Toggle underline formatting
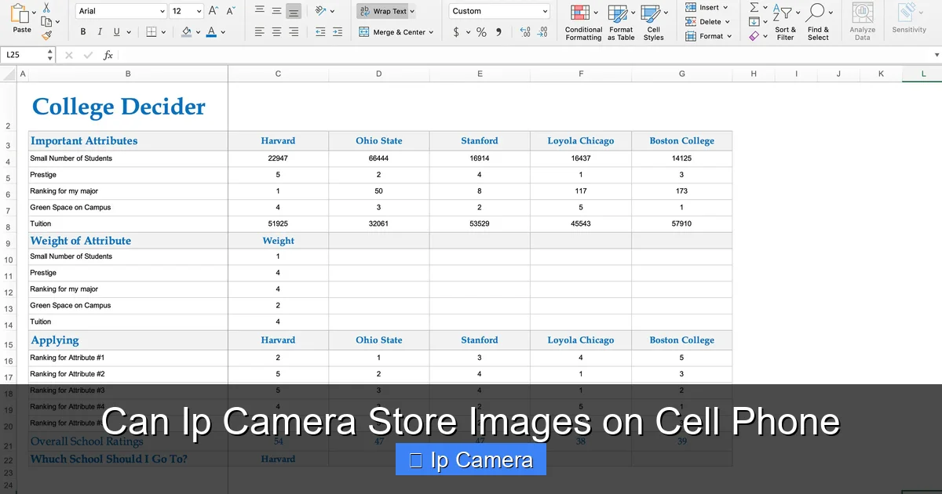This screenshot has width=942, height=494. [117, 32]
